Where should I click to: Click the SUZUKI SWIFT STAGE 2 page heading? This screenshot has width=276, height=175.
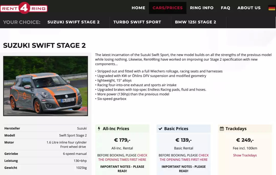point(44,45)
